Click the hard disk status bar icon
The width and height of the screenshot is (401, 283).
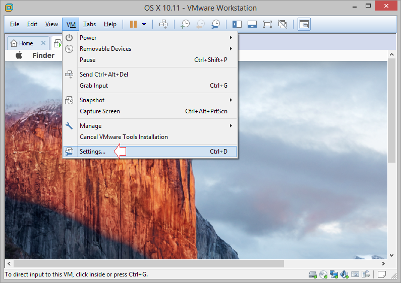coord(313,274)
